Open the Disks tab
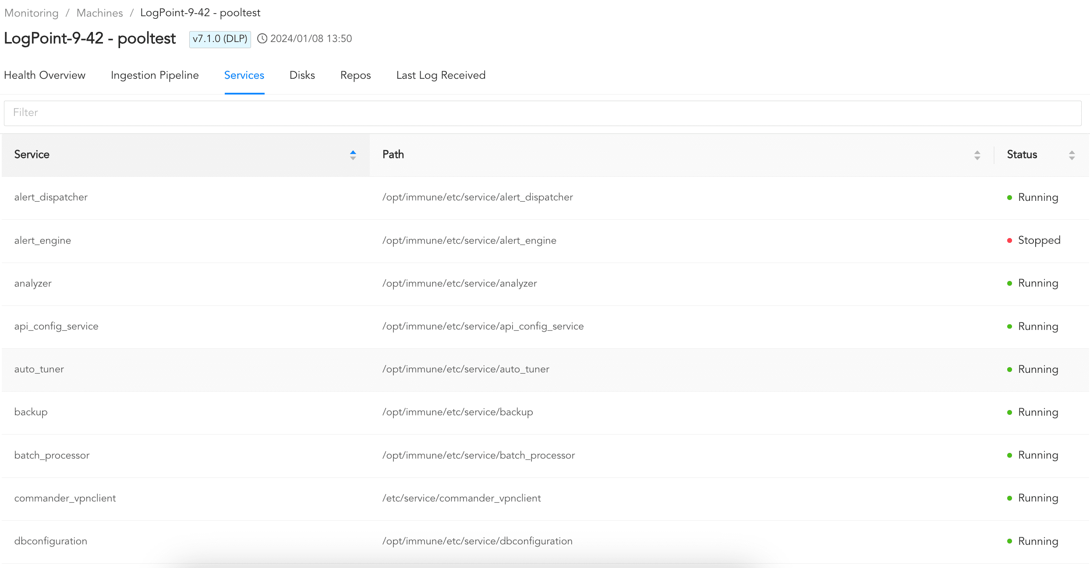 click(302, 75)
